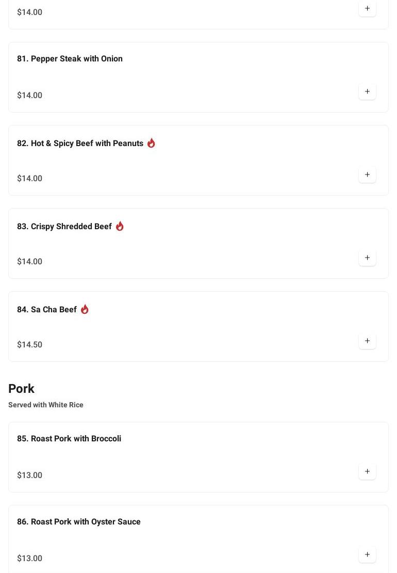This screenshot has height=573, width=397.
Task: Add Roast Pork with Oyster Sauce
Action: pos(367,555)
